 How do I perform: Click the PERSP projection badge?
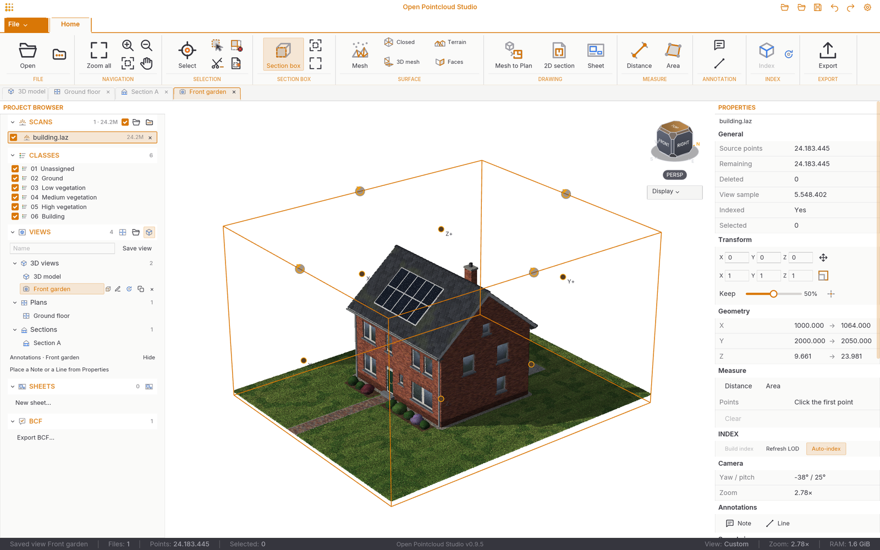pos(674,175)
